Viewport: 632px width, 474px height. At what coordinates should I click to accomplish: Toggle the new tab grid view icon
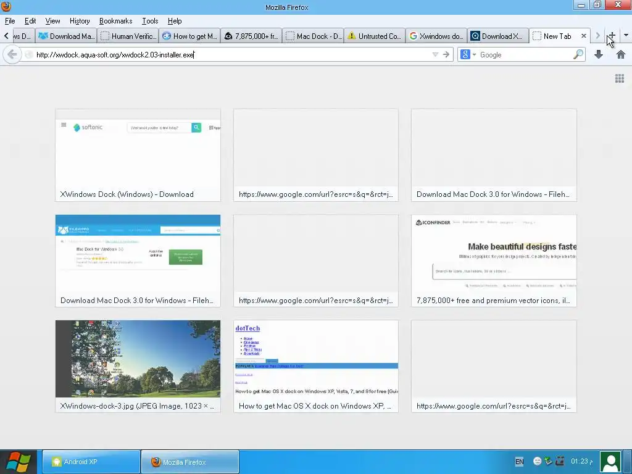tap(620, 78)
